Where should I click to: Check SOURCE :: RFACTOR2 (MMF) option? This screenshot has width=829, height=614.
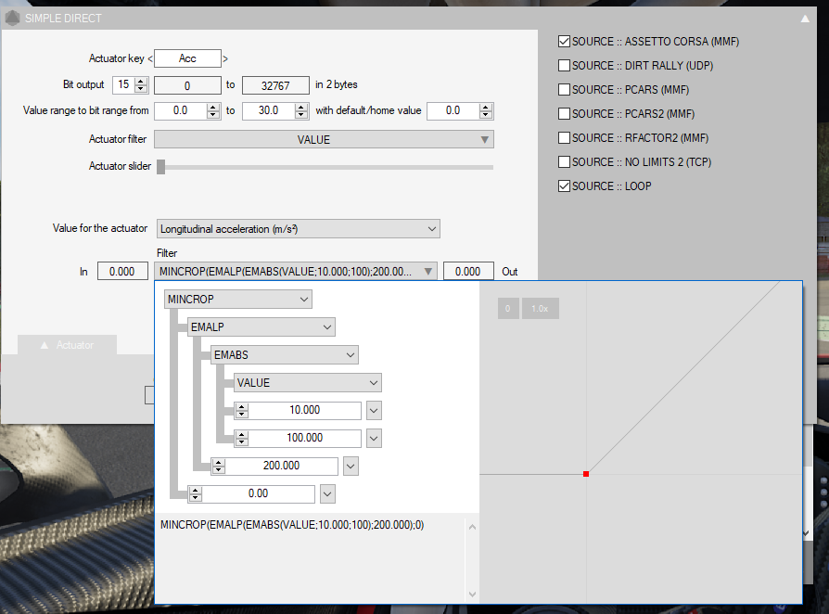point(564,138)
